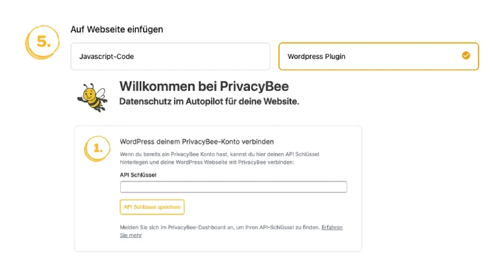Viewport: 504px width, 277px height.
Task: Click the text line starting hinterlegen und deine
Action: 207,163
